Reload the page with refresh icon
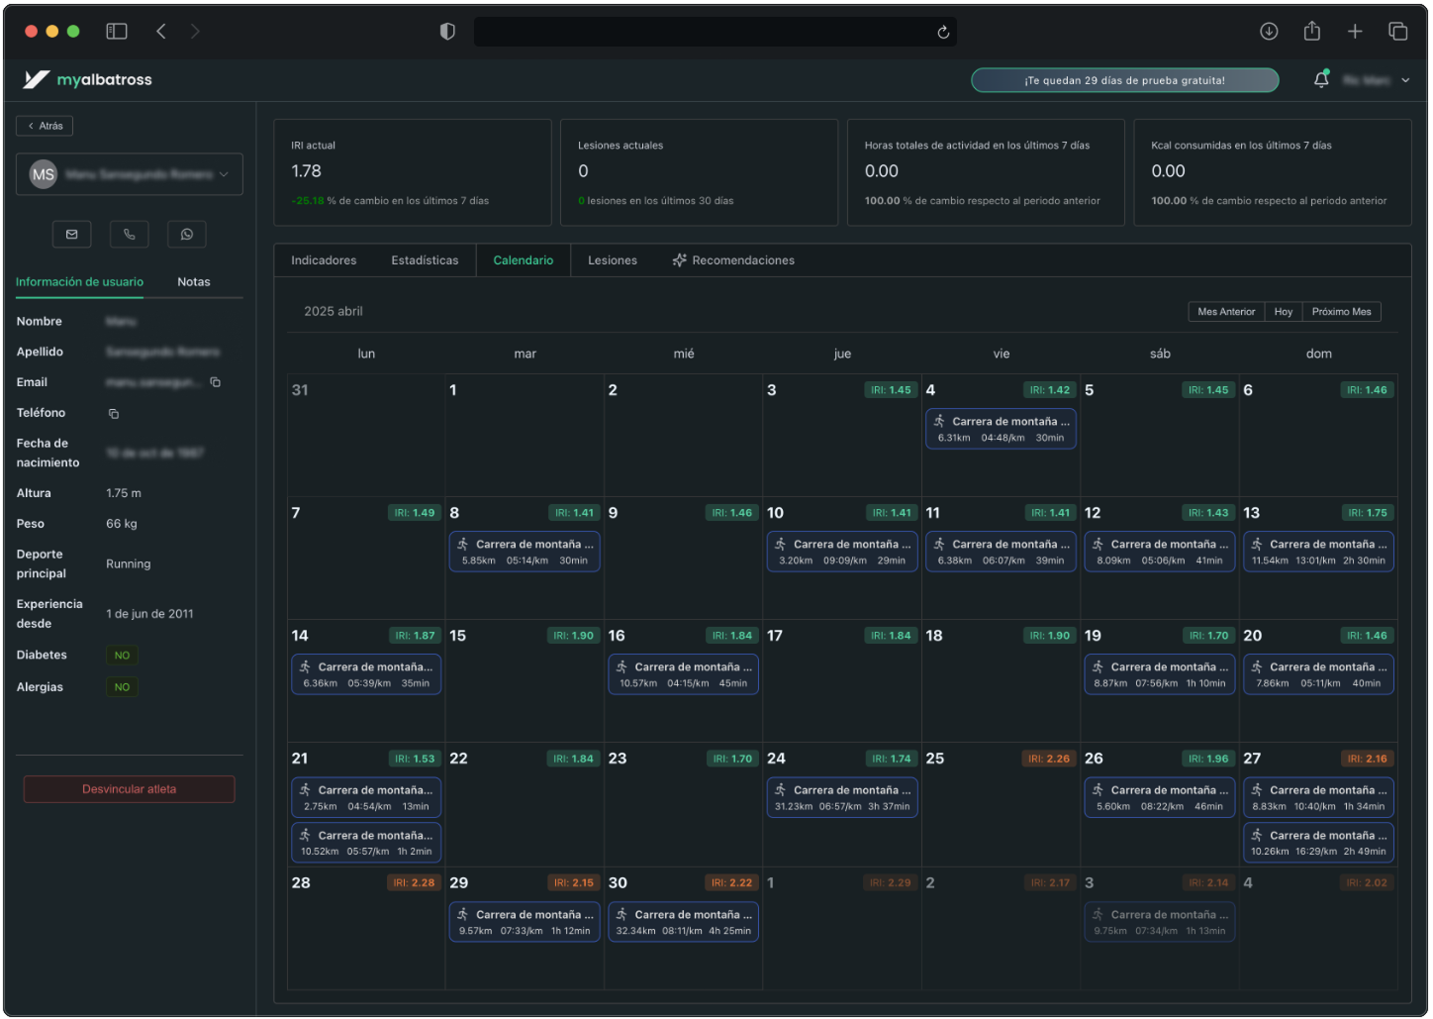 tap(943, 33)
